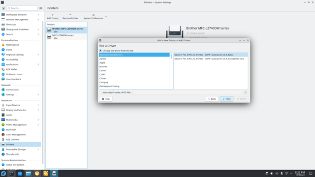The height and width of the screenshot is (177, 315).
Task: Click the home icon in System Settings
Action: (3, 8)
